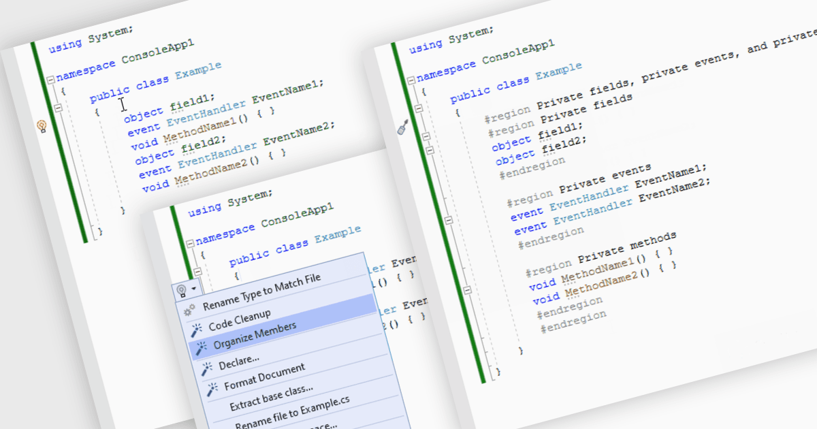The image size is (817, 429).
Task: Collapse the namespace block in the right editor
Action: point(411,79)
